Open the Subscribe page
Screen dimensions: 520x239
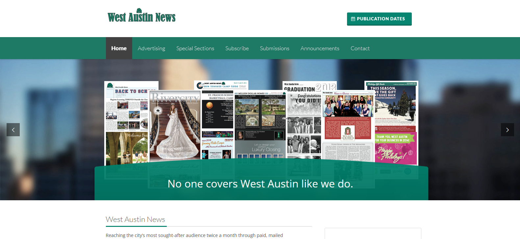(x=237, y=48)
